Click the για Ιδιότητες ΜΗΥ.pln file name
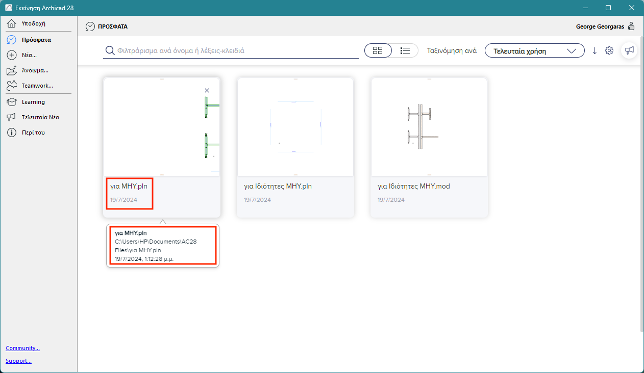 [x=278, y=186]
